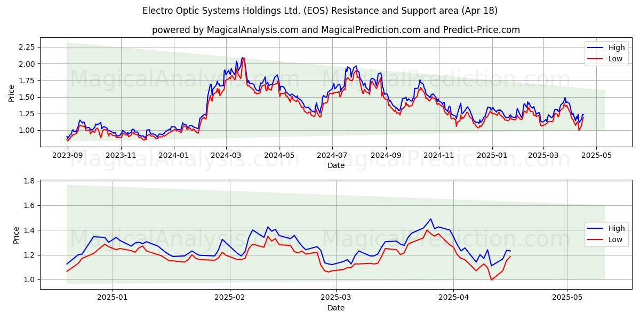Click the 1.25 tick on the upper price axis
Image resolution: width=640 pixels, height=320 pixels.
[27, 114]
